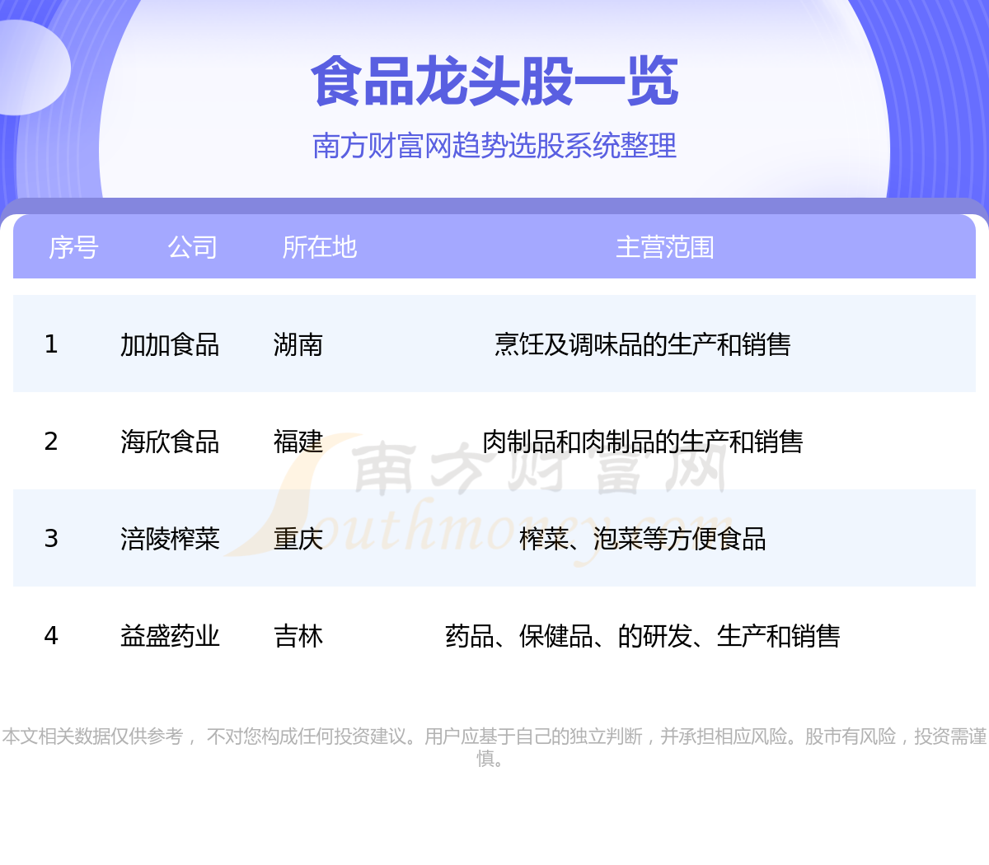Click the subtitle 南方财富网趋势选股系统整理
This screenshot has width=989, height=865.
pos(494,146)
